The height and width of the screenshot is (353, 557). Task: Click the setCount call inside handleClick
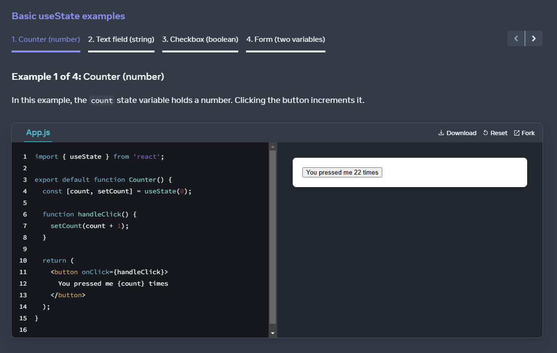pos(66,226)
